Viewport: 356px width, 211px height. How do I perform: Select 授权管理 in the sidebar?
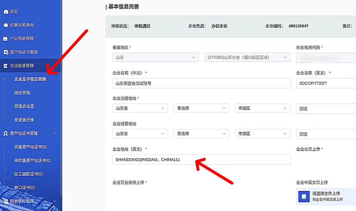click(22, 93)
